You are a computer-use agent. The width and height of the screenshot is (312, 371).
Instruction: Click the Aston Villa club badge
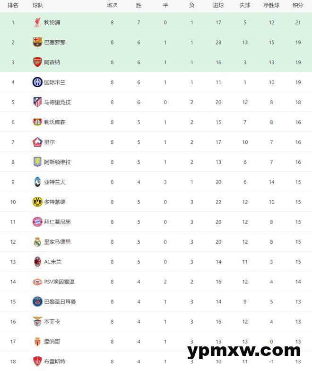click(x=37, y=162)
